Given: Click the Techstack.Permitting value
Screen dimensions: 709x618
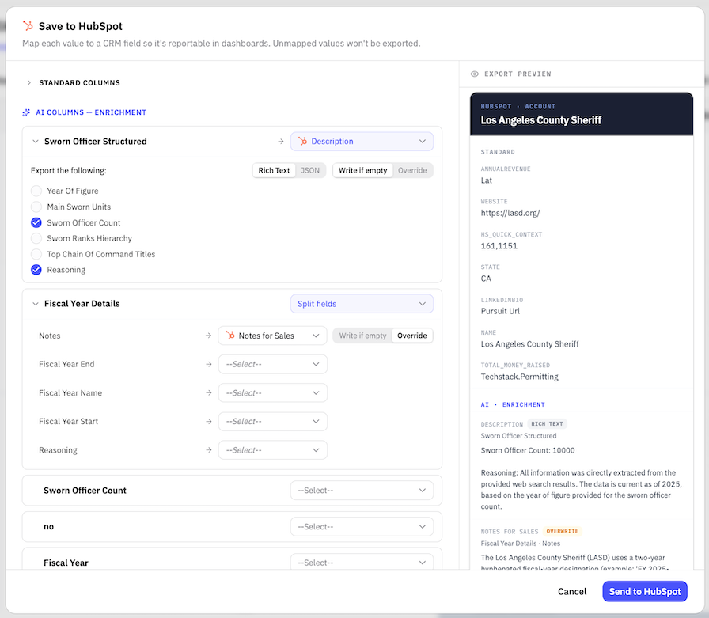Looking at the screenshot, I should [520, 377].
